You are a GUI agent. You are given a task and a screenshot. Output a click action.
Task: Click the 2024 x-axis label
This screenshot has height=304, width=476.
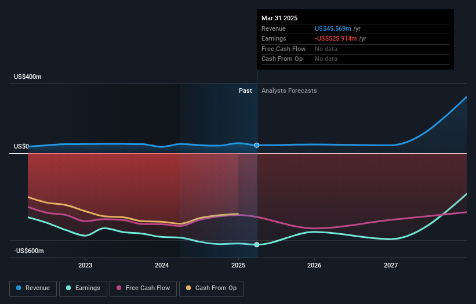pos(162,266)
